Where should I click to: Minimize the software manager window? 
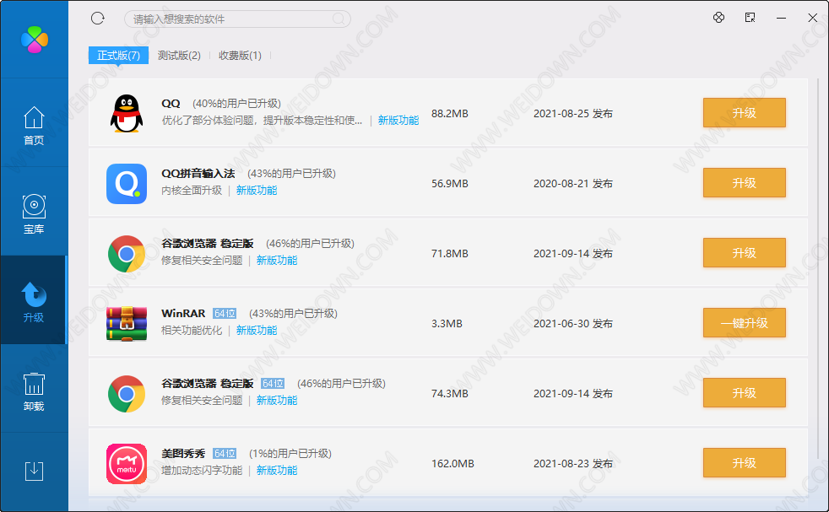click(x=781, y=18)
